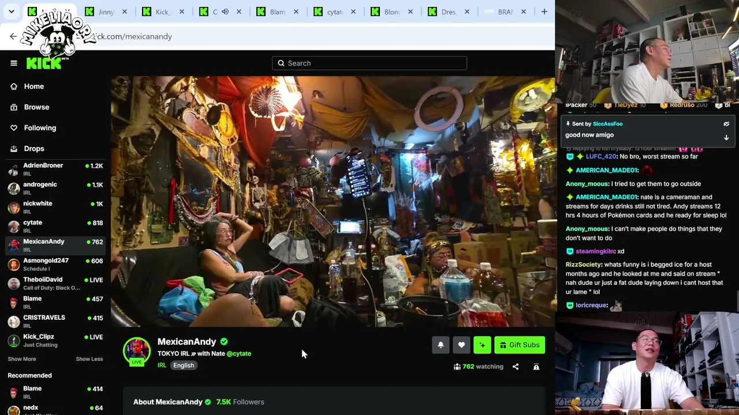The width and height of the screenshot is (739, 415).
Task: Open TheboiiDavid channel in sidebar
Action: (55, 284)
